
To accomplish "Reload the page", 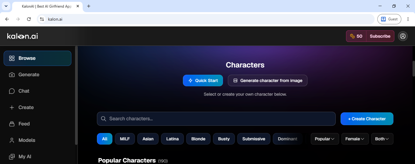I will [29, 19].
